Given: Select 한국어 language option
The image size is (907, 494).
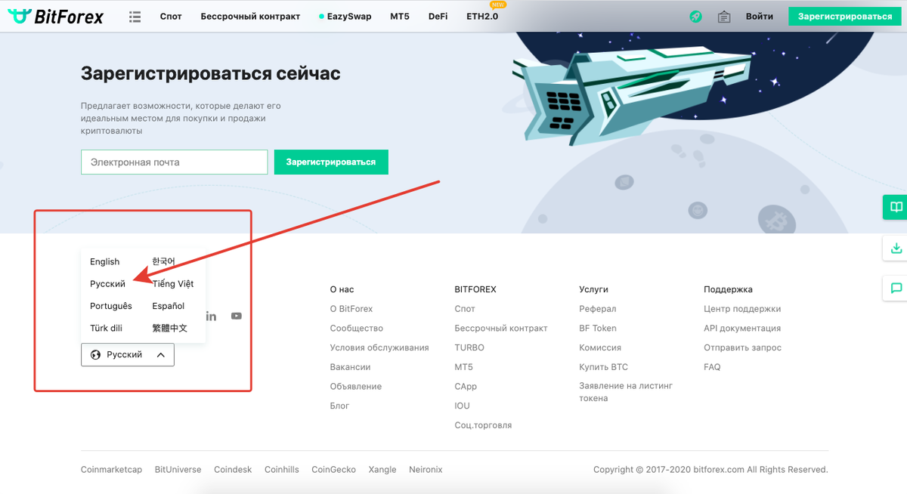Looking at the screenshot, I should click(x=163, y=261).
